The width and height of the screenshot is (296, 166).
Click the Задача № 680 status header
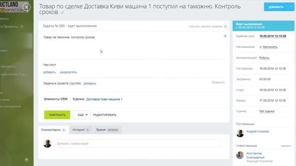tap(69, 26)
